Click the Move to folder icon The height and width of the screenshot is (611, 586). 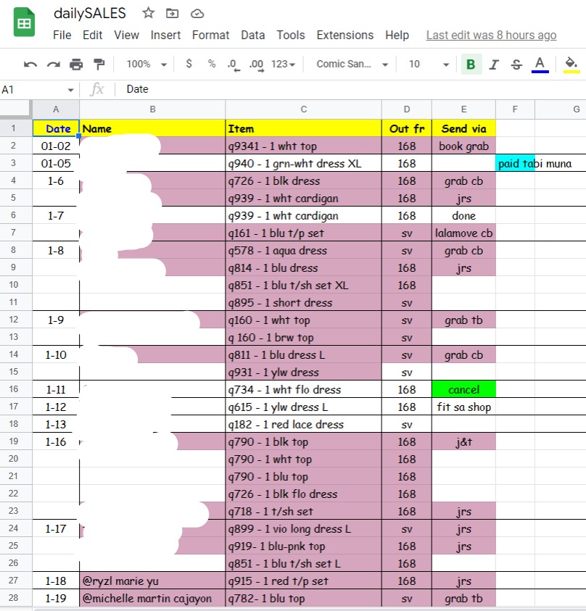(x=172, y=13)
